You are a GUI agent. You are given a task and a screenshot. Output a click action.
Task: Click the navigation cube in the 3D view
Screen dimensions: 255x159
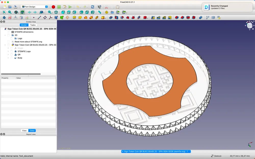[250, 25]
